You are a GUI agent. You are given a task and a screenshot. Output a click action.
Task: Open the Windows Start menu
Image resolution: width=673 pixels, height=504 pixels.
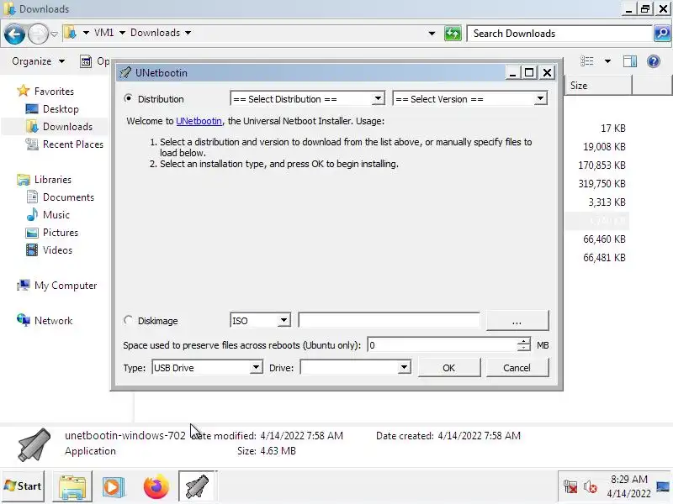click(x=23, y=486)
